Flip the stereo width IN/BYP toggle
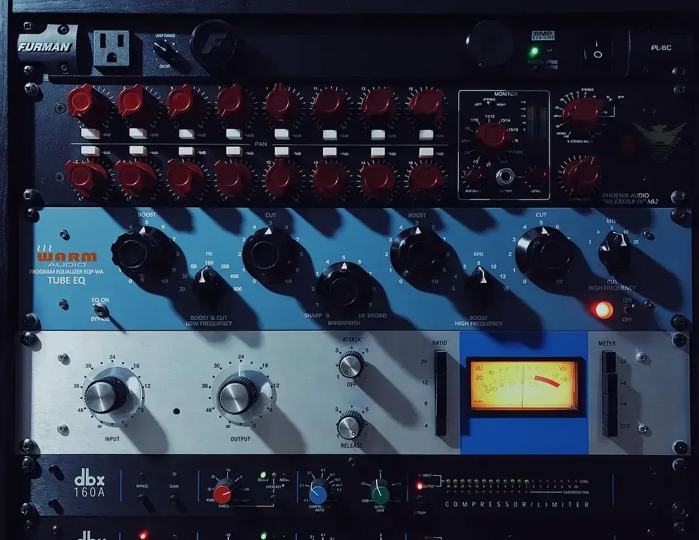 coord(610,100)
